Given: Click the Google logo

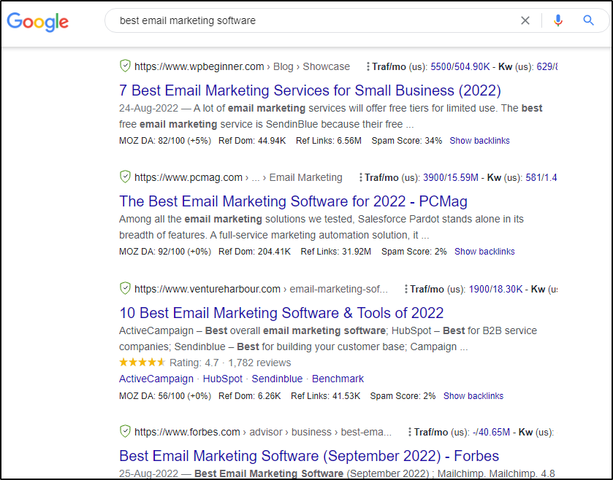Looking at the screenshot, I should (37, 21).
